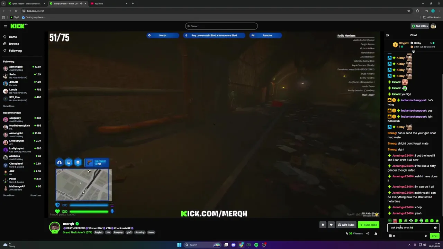The width and height of the screenshot is (443, 249).
Task: Open All Bookmarks folder
Action: pos(432,17)
